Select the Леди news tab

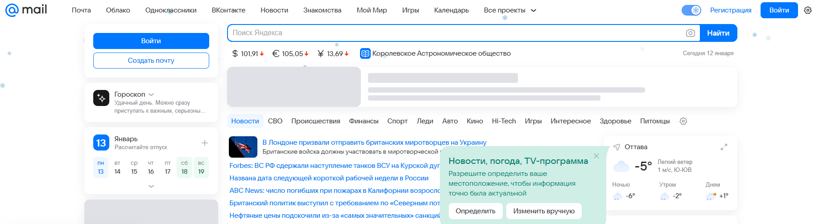click(x=425, y=121)
